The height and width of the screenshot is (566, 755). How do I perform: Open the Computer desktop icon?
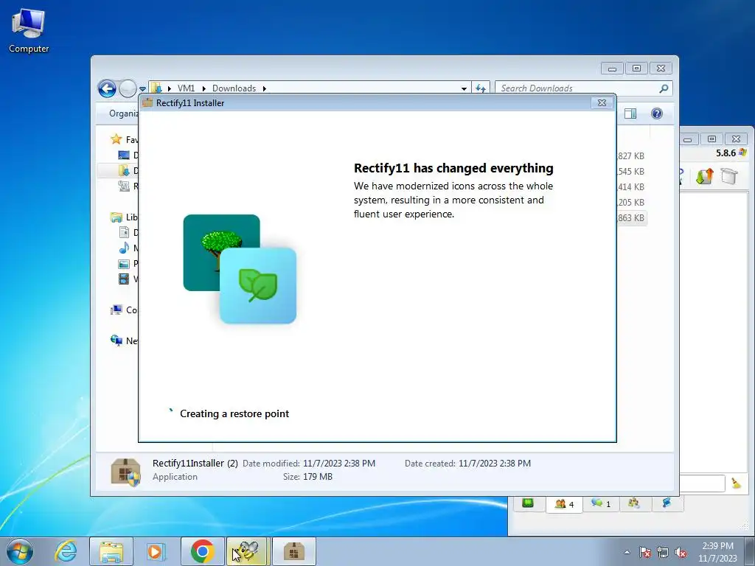tap(29, 29)
